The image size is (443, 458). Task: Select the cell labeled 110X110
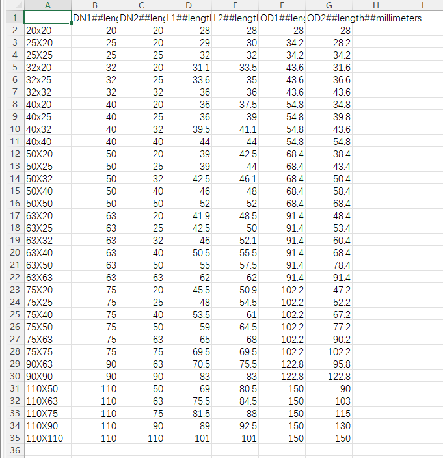click(x=47, y=438)
